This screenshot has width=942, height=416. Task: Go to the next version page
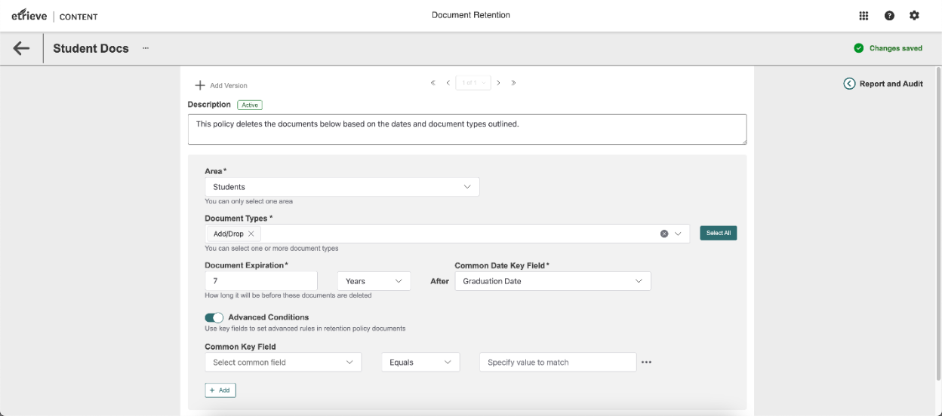coord(499,82)
